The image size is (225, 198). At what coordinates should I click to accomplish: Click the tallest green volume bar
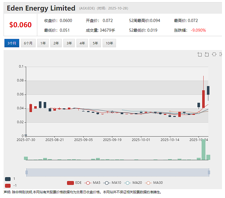tap(204, 150)
